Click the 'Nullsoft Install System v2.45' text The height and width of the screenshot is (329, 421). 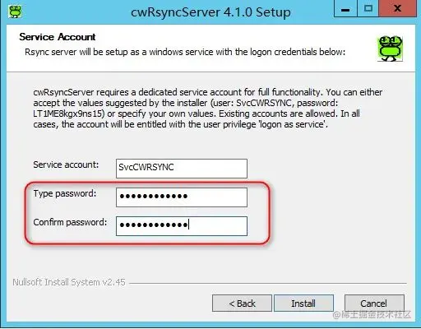(69, 282)
